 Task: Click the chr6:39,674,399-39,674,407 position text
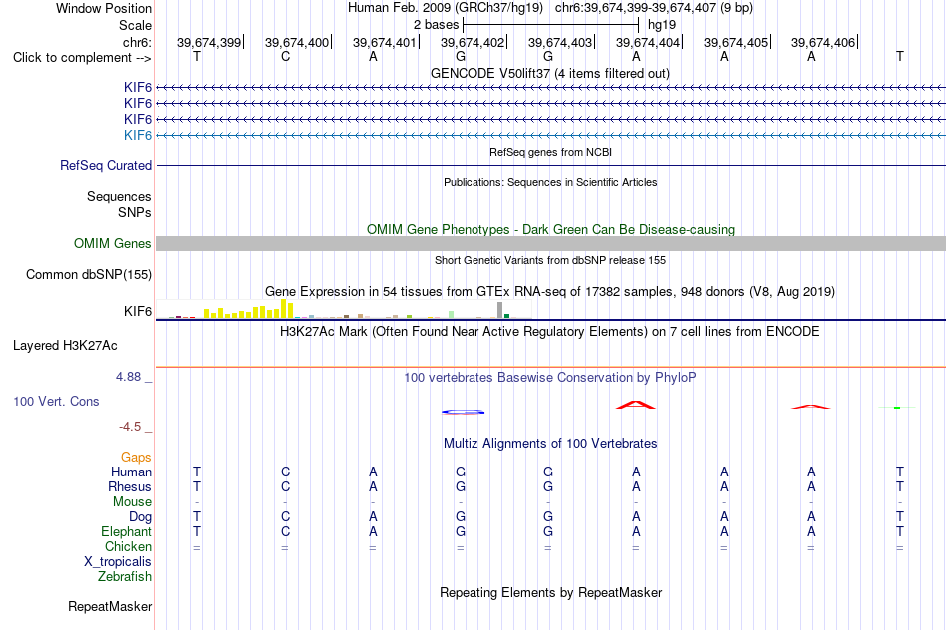point(635,8)
